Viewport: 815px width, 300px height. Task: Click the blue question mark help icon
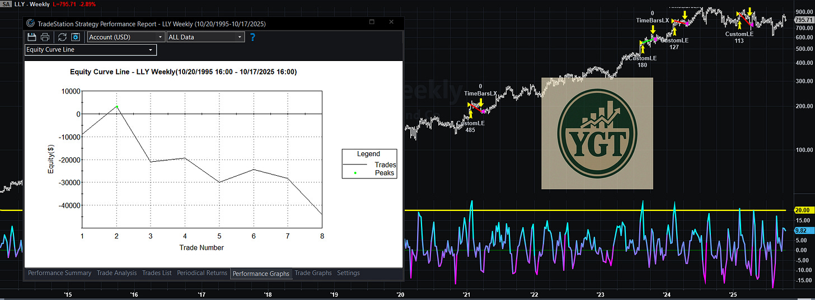click(252, 37)
